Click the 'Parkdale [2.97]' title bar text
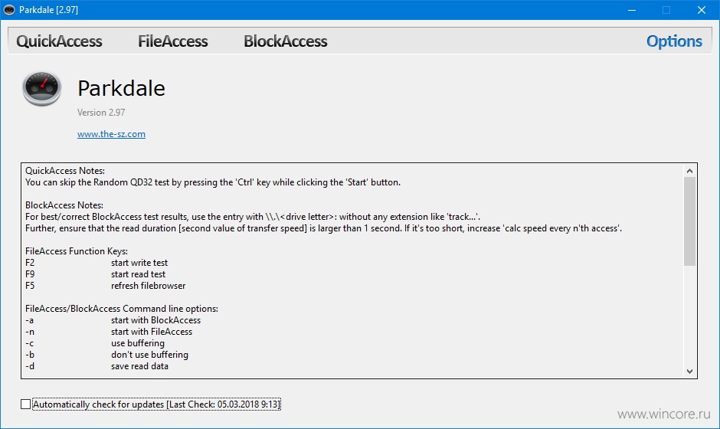 (49, 10)
